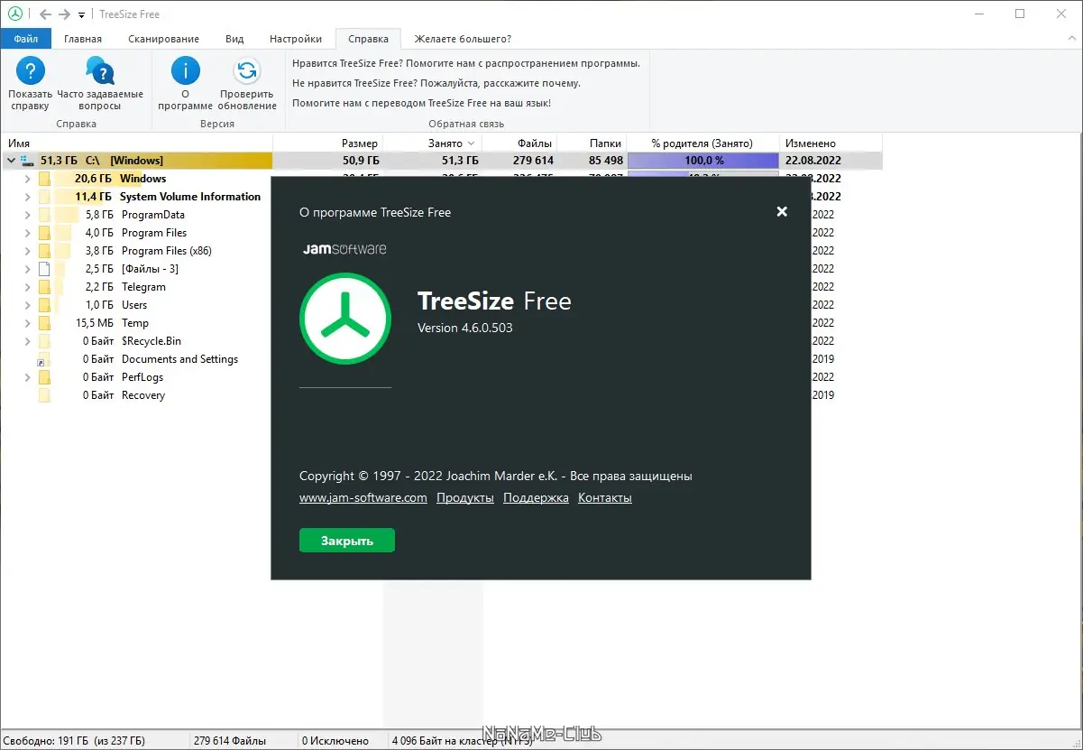Viewport: 1083px width, 750px height.
Task: Expand the Users folder node
Action: pos(28,305)
